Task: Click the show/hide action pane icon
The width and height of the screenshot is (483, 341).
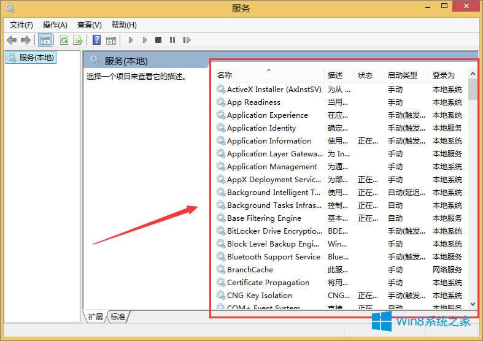Action: click(111, 40)
